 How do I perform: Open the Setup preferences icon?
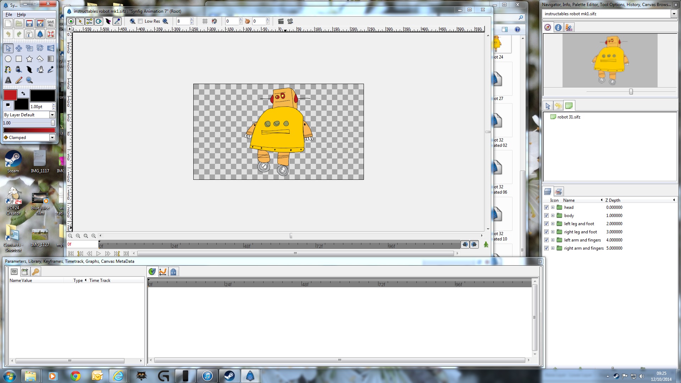(x=29, y=34)
